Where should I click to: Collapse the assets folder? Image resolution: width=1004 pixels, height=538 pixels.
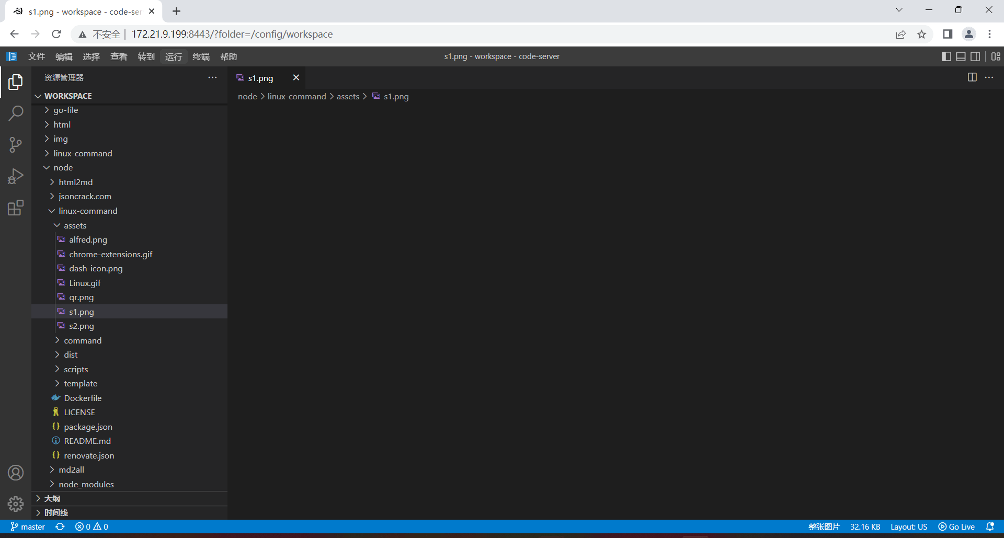tap(75, 225)
